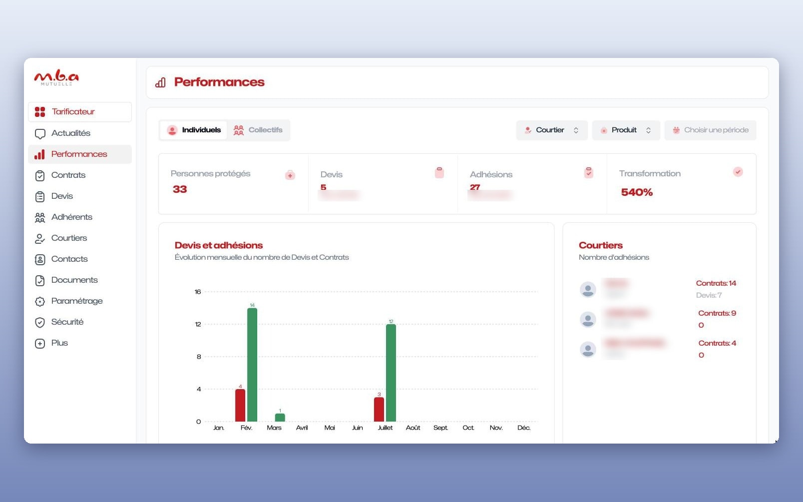Click the Sécurité shield icon
Image resolution: width=803 pixels, height=502 pixels.
(40, 322)
